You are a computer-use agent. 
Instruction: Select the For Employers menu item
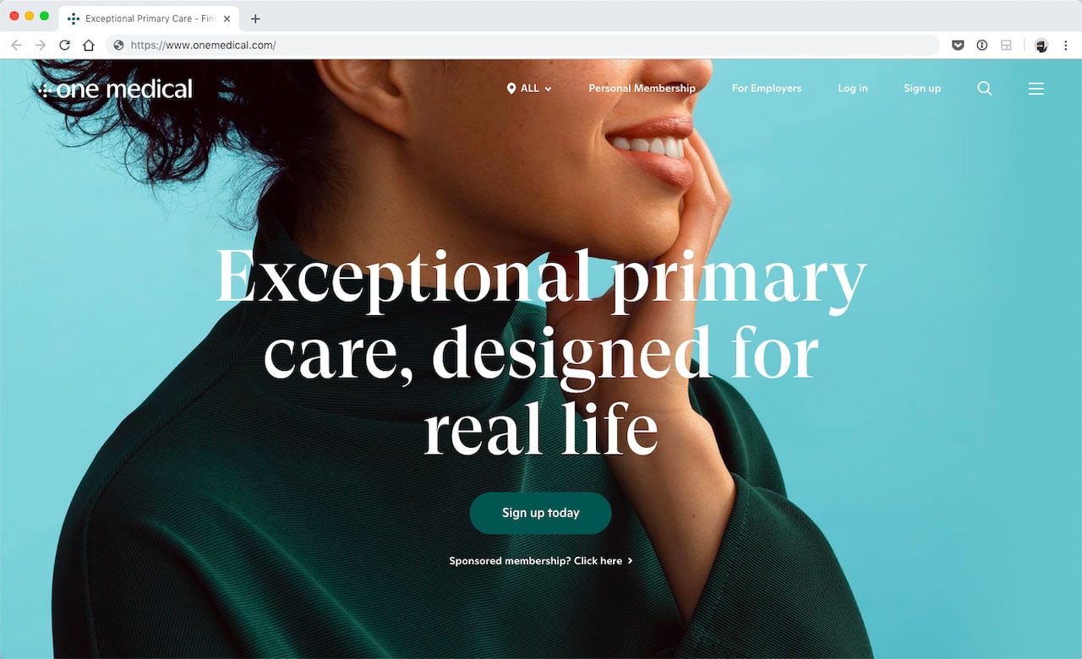pos(767,89)
